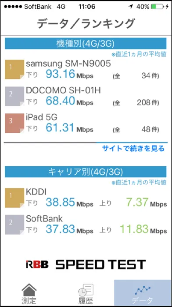Select the 機種別(4G/3G) section header
This screenshot has height=307, width=172.
(86, 44)
